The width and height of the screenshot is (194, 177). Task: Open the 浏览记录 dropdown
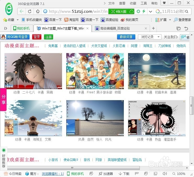pos(150,37)
